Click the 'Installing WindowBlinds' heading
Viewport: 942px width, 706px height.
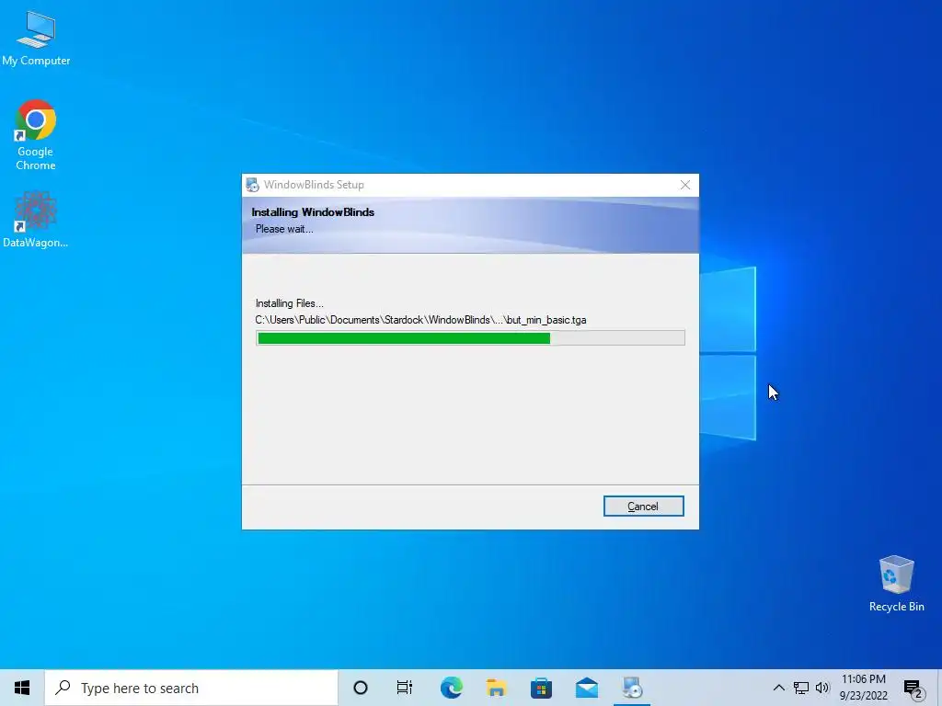[313, 212]
